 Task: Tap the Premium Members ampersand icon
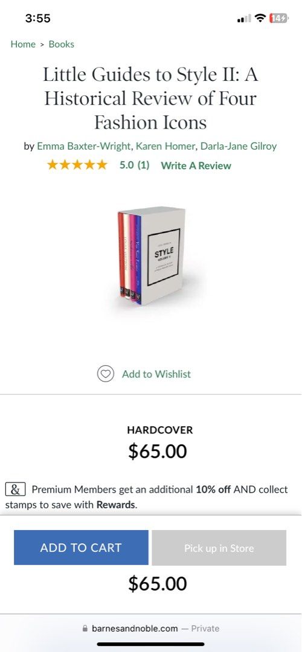pyautogui.click(x=16, y=489)
